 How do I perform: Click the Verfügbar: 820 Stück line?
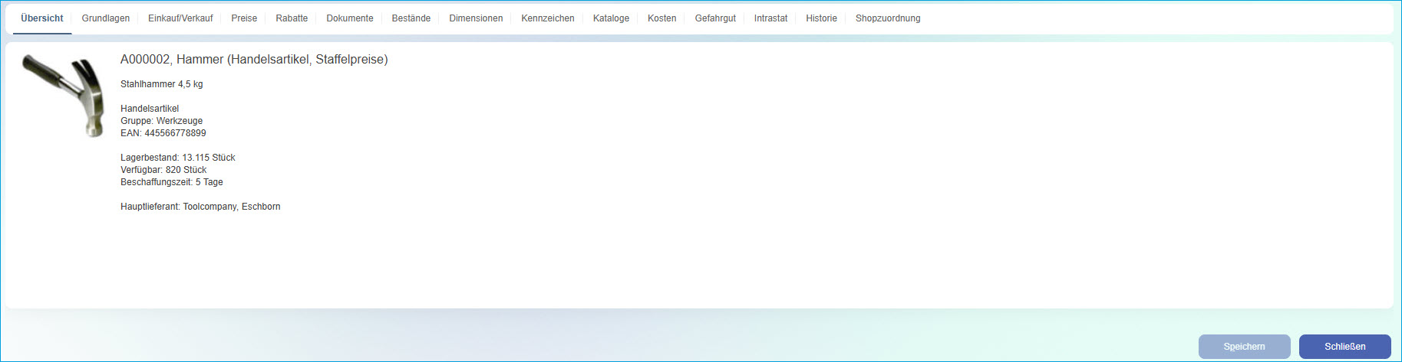click(163, 170)
